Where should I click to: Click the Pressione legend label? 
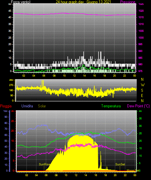[x=128, y=2]
